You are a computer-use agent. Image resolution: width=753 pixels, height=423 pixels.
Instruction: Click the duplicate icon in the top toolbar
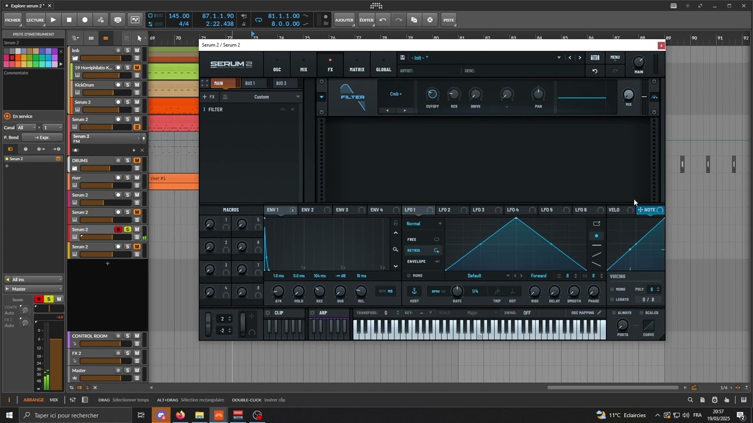pos(414,20)
